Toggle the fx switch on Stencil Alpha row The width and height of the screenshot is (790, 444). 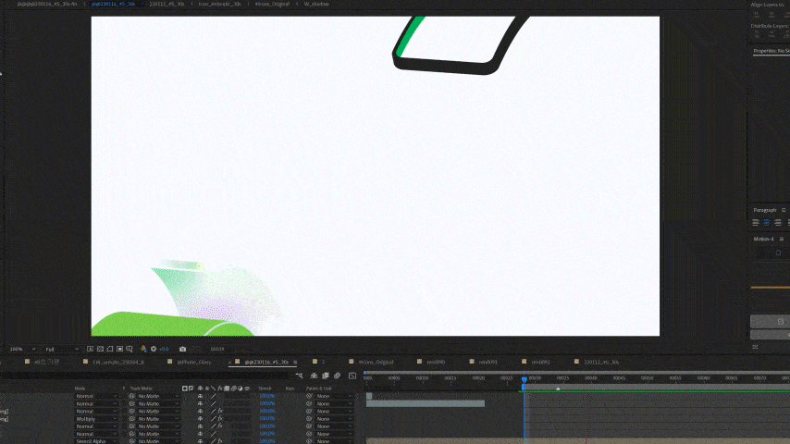point(220,441)
